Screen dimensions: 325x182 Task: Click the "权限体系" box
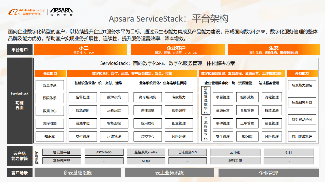pyautogui.click(x=50, y=98)
